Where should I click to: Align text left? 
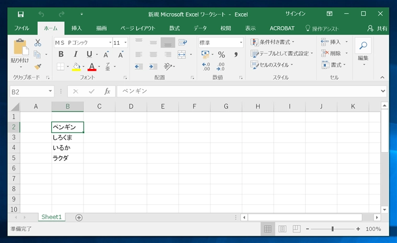(139, 54)
